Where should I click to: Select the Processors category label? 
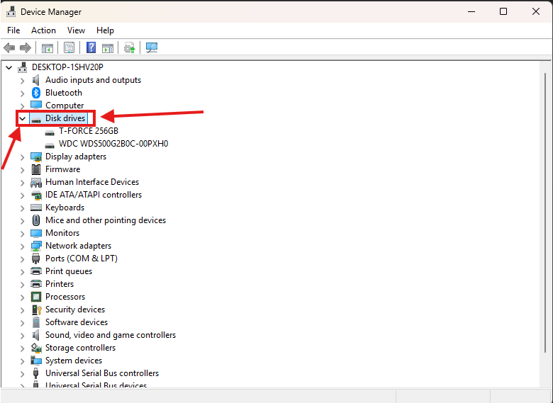65,297
